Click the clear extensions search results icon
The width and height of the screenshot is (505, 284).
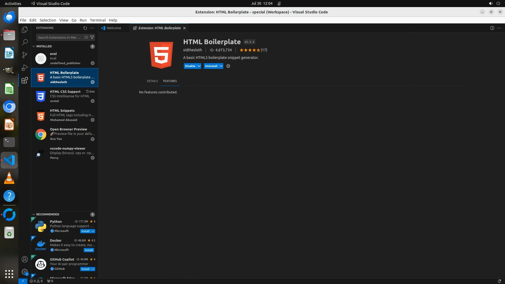86,37
